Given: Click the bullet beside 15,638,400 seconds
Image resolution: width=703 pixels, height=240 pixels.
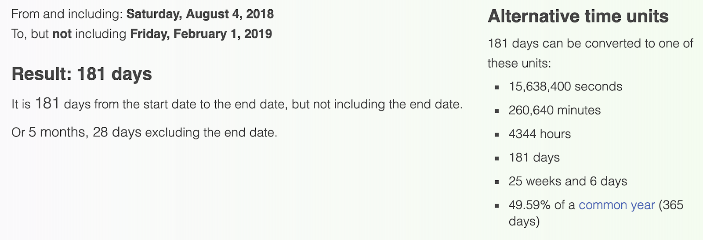Looking at the screenshot, I should click(497, 87).
